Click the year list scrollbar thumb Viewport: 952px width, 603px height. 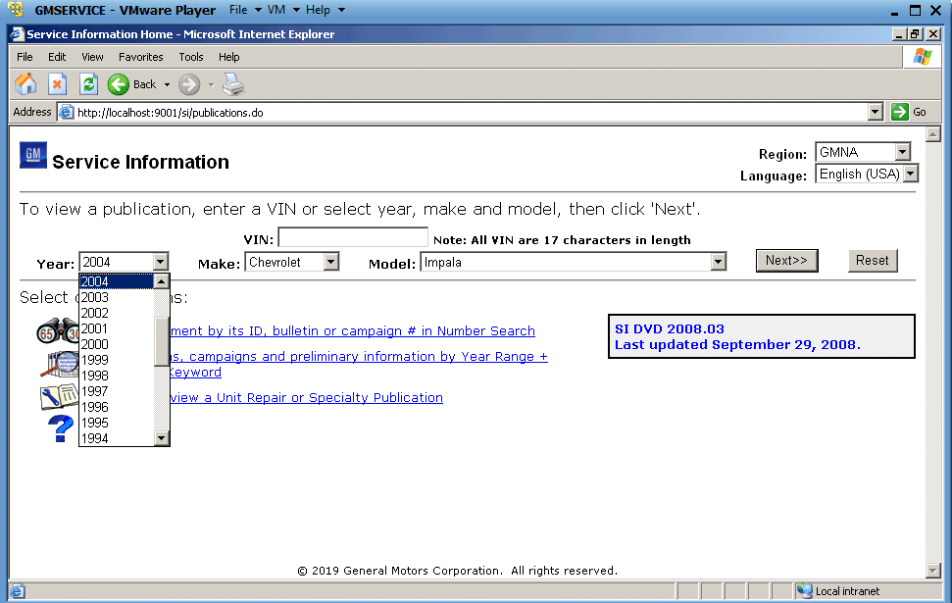pyautogui.click(x=161, y=342)
